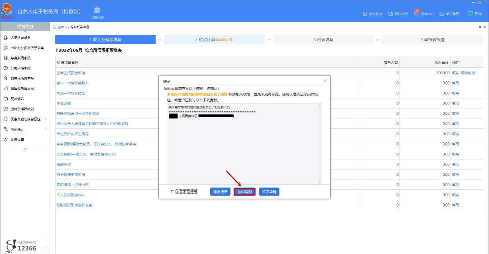Open 单位管理 building icon
The image size is (489, 254).
[x=441, y=14]
